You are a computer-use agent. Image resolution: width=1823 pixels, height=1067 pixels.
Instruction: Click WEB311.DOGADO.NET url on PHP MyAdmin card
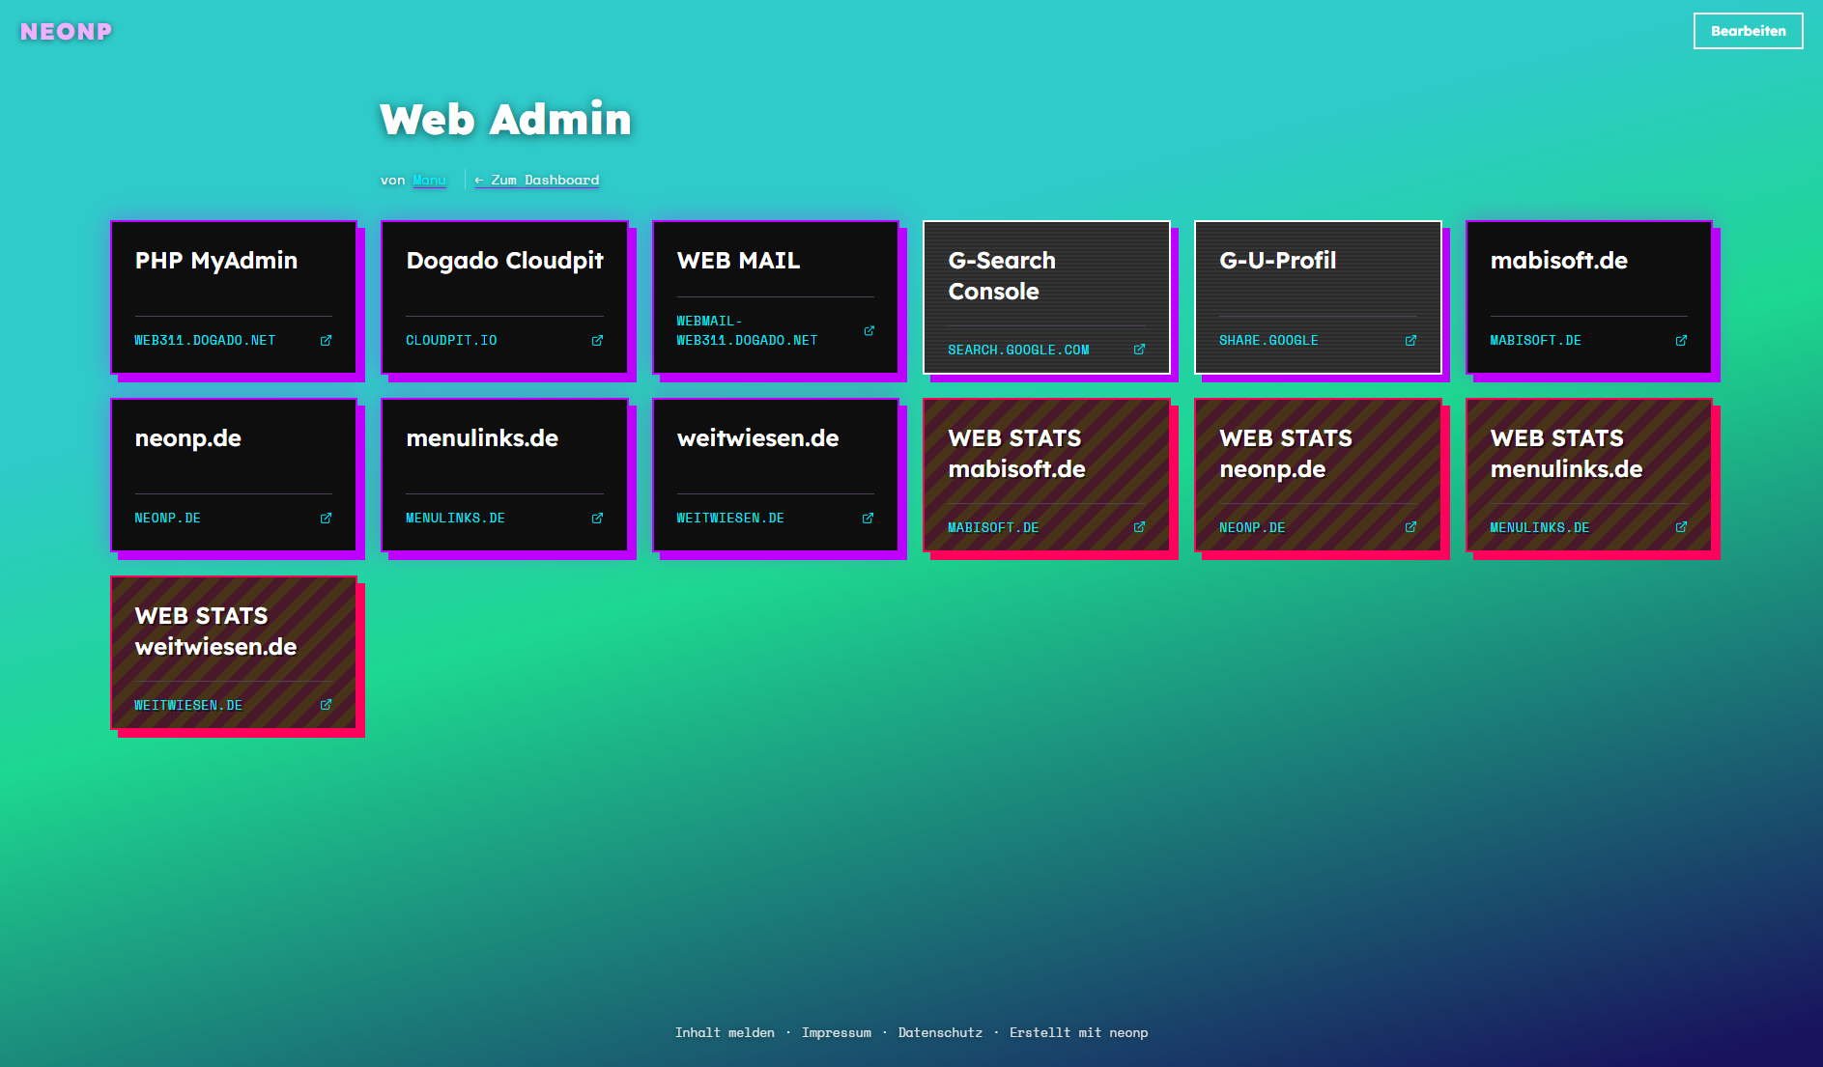click(x=205, y=341)
